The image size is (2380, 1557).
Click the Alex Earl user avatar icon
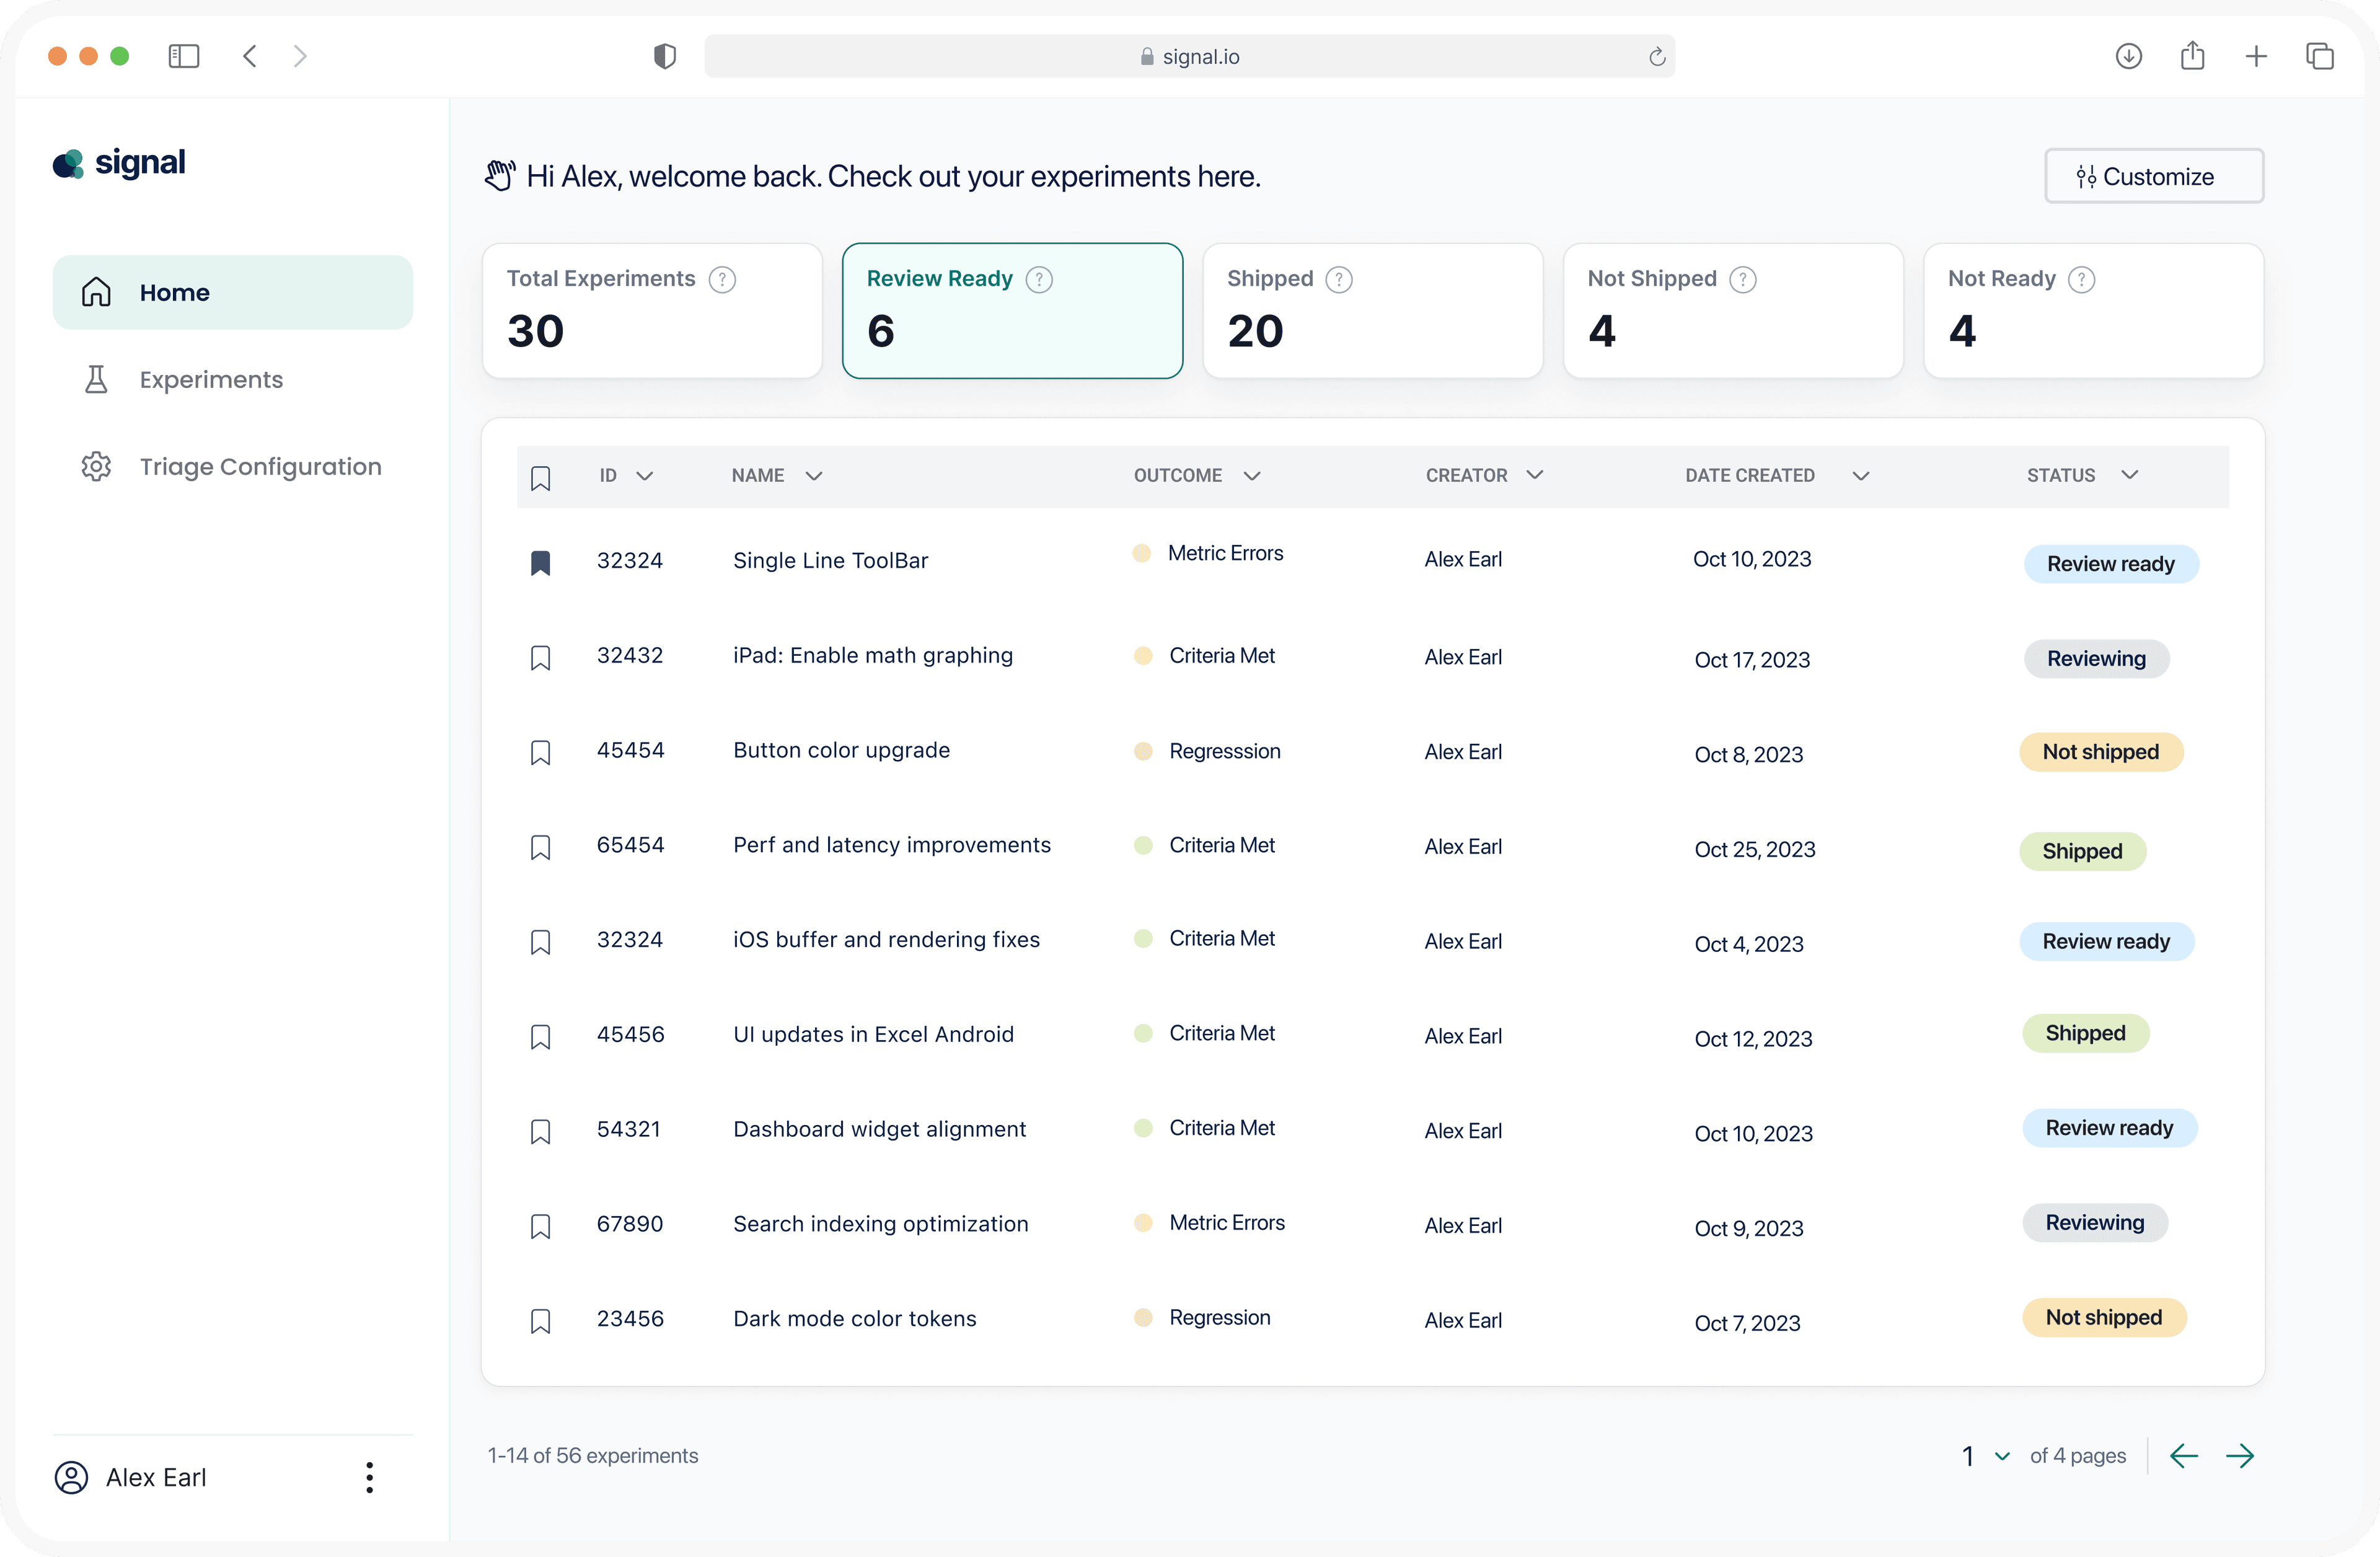click(x=71, y=1477)
